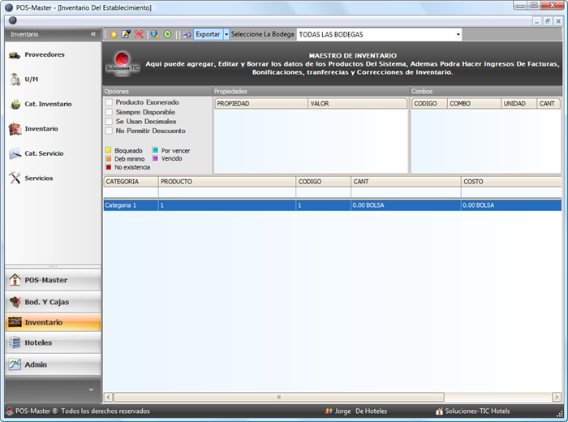Click the Combos CODIGO column header

point(429,104)
